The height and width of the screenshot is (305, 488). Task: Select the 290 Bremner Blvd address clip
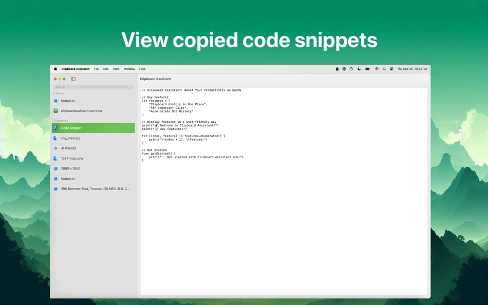click(93, 188)
